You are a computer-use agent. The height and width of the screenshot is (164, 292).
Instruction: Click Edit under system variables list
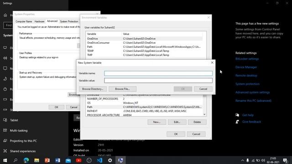(177, 122)
